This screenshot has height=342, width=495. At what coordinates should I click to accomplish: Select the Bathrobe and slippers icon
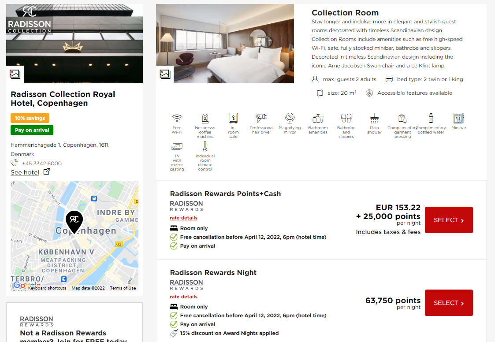(x=346, y=119)
